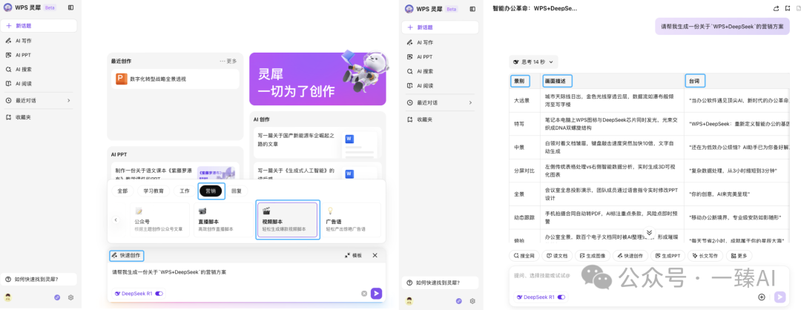The width and height of the screenshot is (801, 310).
Task: Open the 生成图像 image generation chip
Action: 593,256
